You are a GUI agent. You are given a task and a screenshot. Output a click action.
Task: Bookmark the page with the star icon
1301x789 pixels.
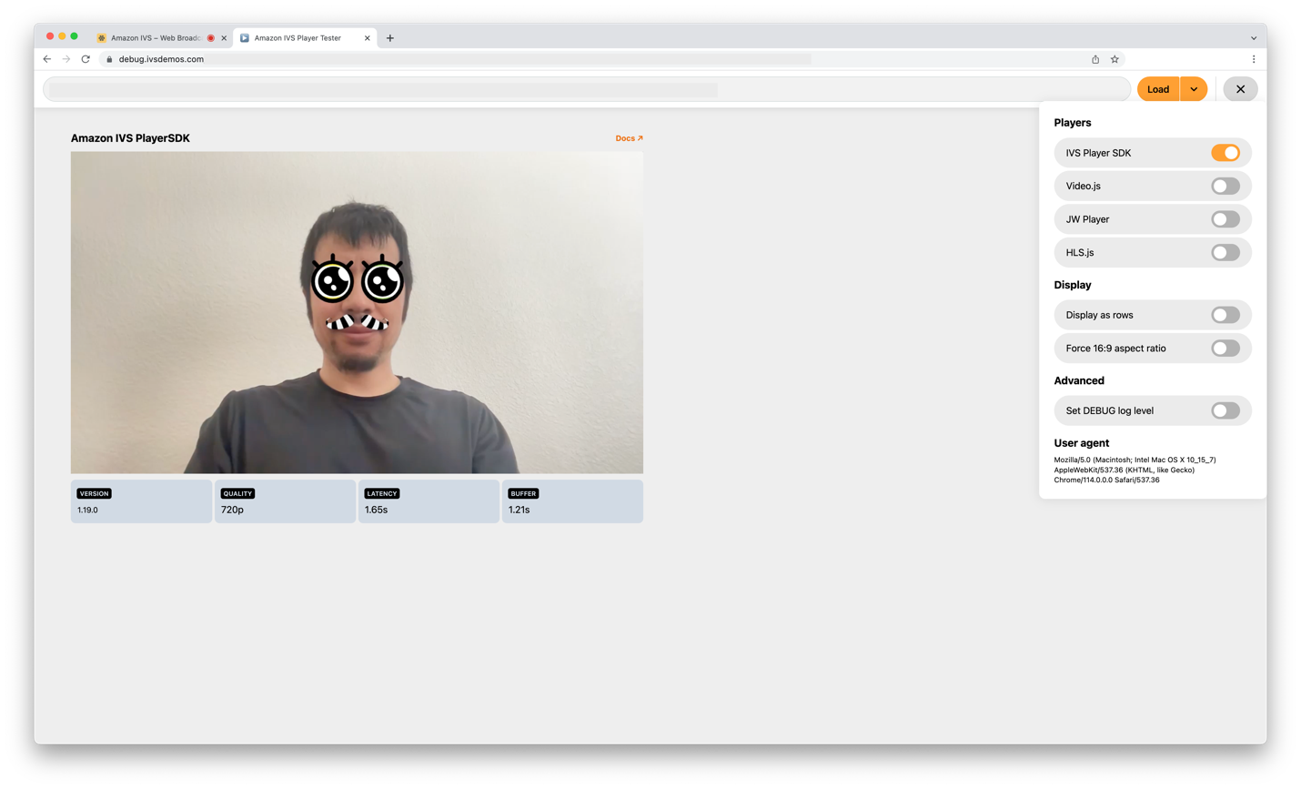click(1114, 58)
